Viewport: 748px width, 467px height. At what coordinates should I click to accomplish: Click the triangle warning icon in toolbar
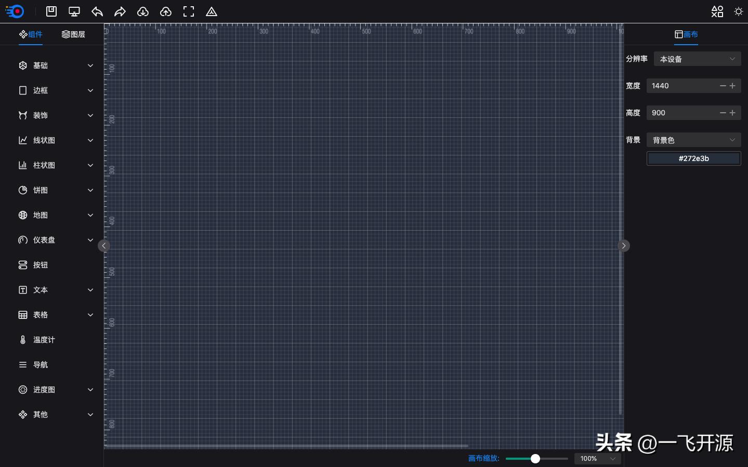click(212, 11)
